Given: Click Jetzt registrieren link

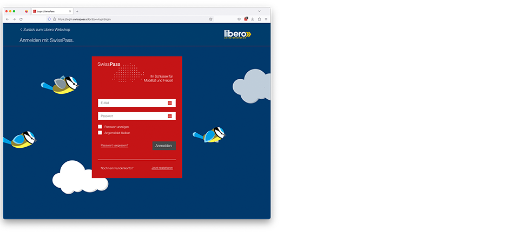Looking at the screenshot, I should click(162, 168).
